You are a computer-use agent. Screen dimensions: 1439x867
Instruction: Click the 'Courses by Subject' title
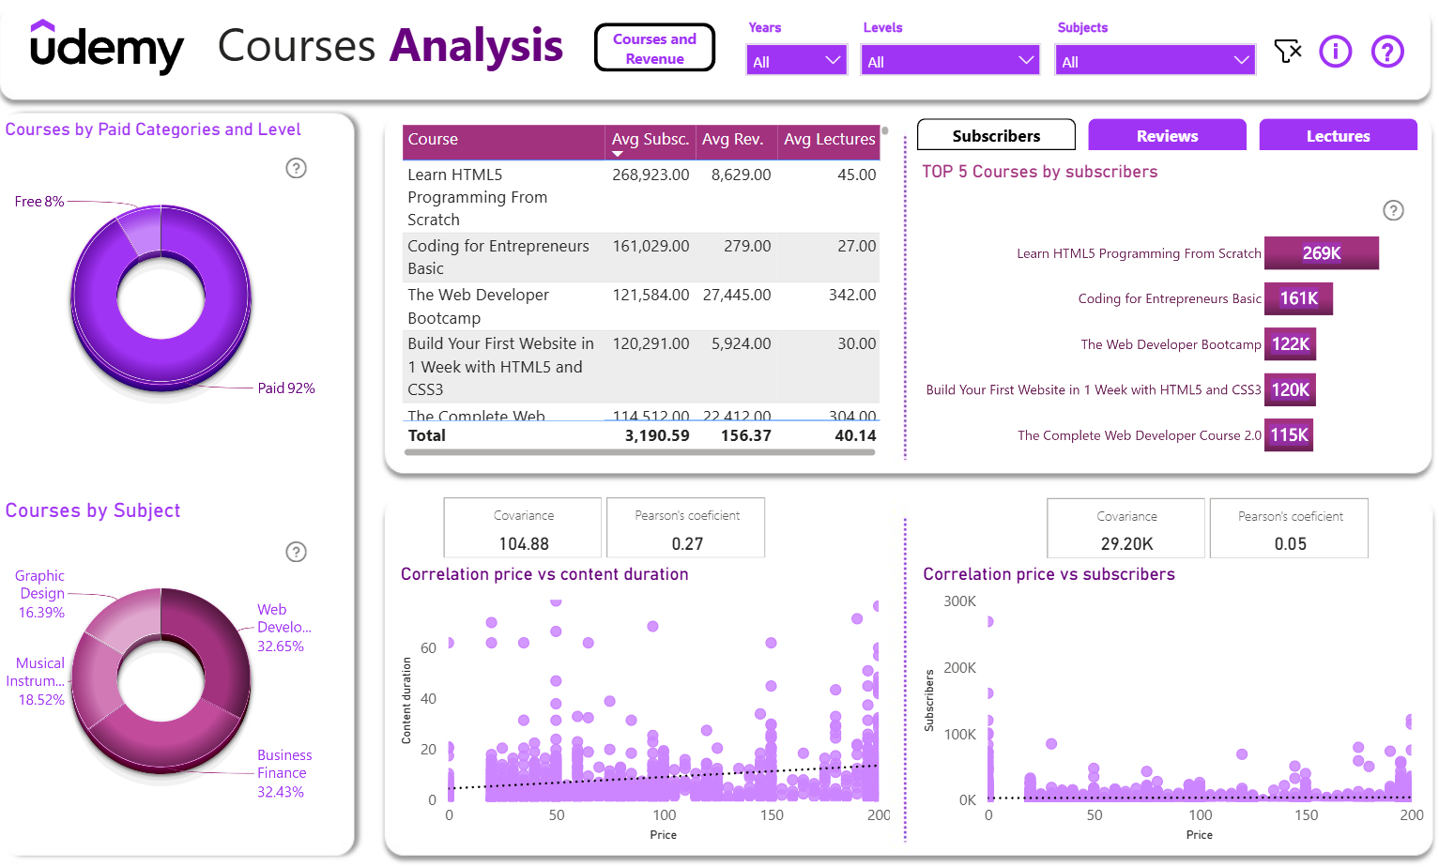point(93,510)
